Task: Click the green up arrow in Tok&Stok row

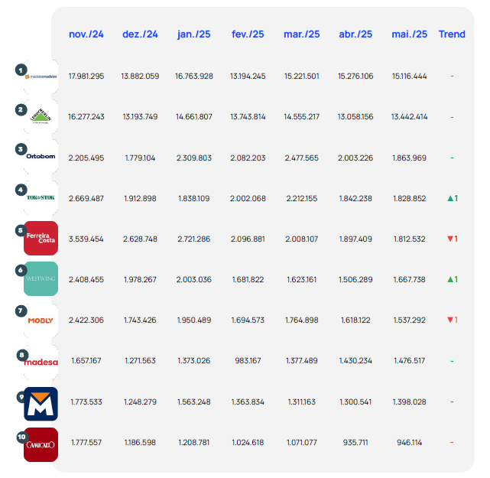Action: (452, 198)
